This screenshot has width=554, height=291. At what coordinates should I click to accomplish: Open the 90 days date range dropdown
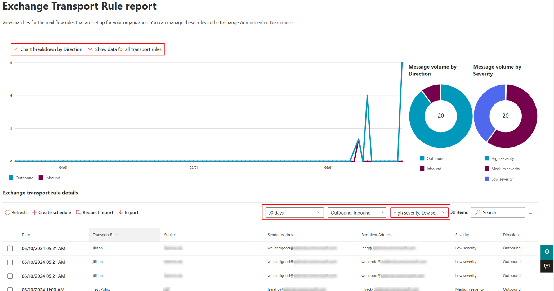(x=293, y=212)
